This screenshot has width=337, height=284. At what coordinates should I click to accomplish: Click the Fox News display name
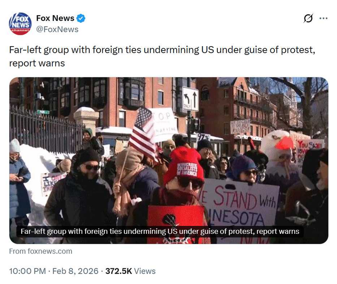coord(55,18)
